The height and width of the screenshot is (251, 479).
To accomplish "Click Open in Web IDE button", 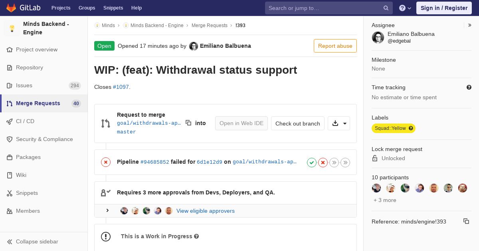I will 241,124.
